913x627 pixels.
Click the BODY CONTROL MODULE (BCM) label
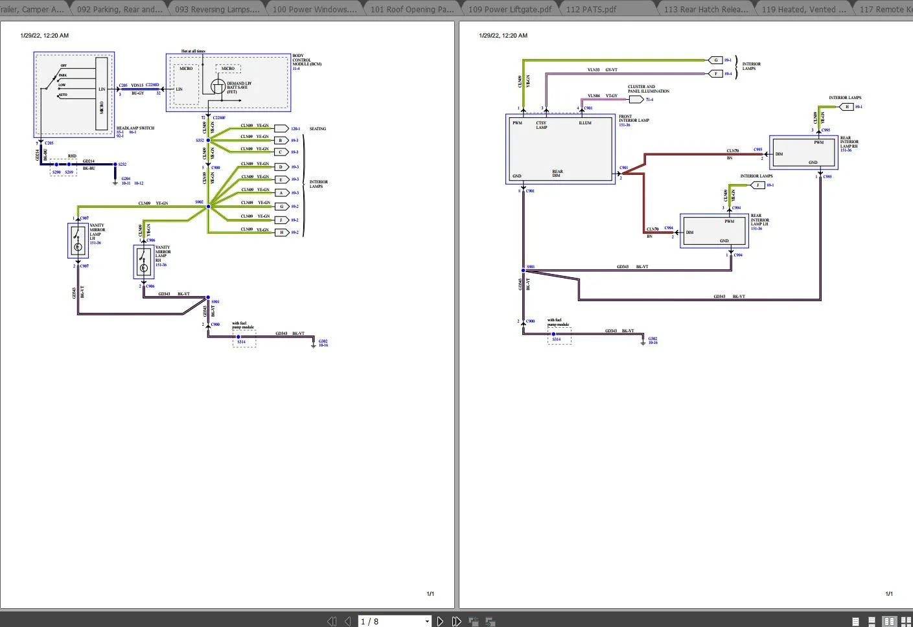tap(306, 60)
